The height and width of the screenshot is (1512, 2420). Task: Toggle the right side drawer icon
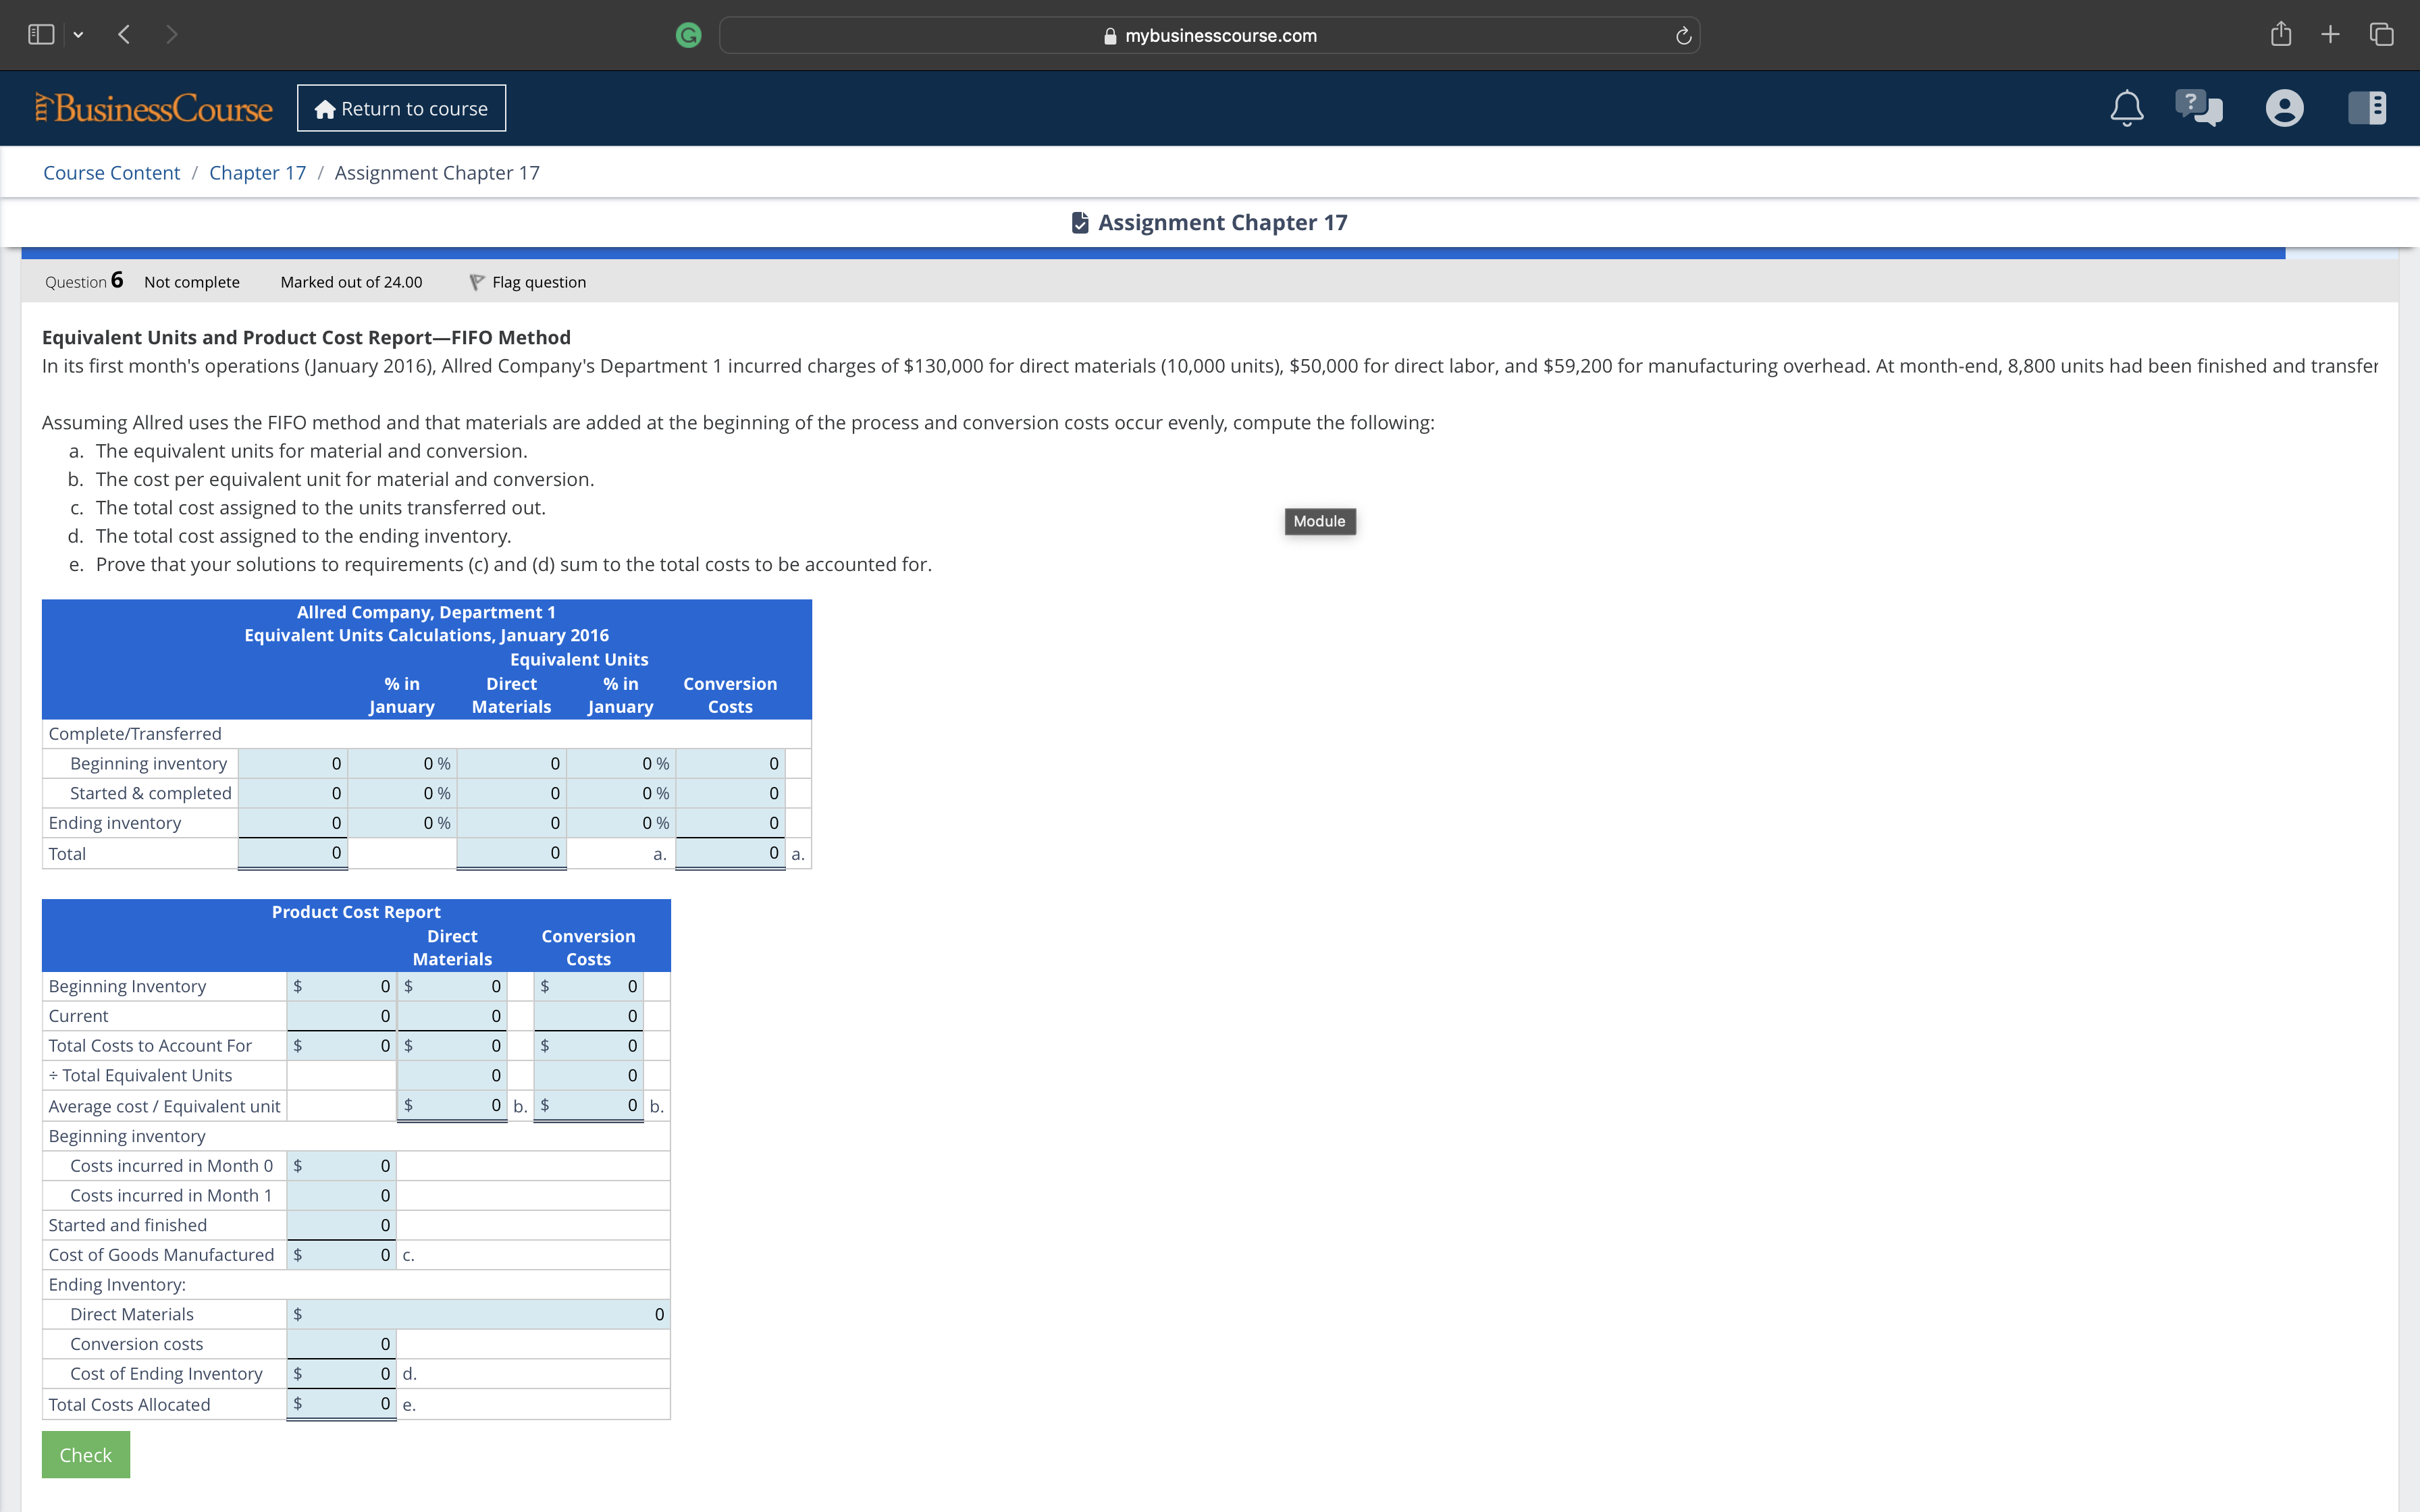click(x=2367, y=108)
